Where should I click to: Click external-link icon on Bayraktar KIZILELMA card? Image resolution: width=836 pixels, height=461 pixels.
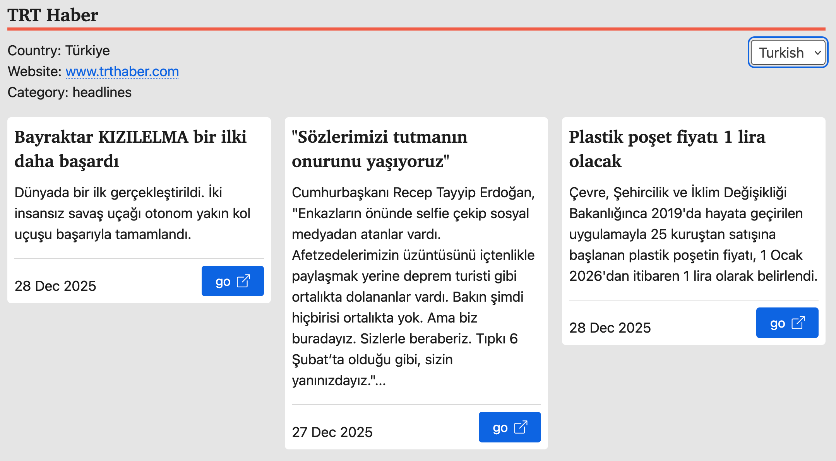point(243,281)
